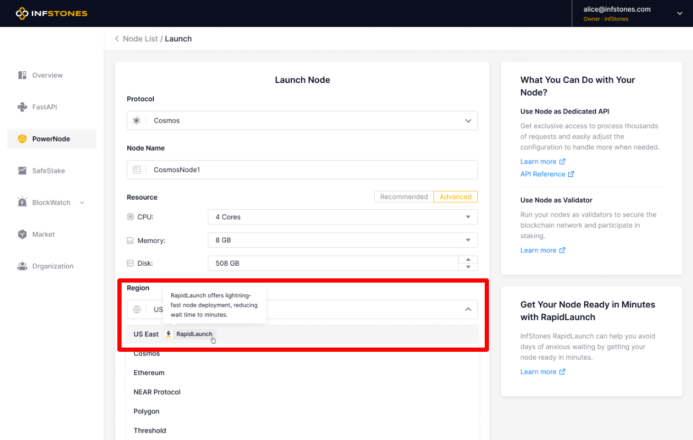Click the Launch Node heading

point(302,80)
